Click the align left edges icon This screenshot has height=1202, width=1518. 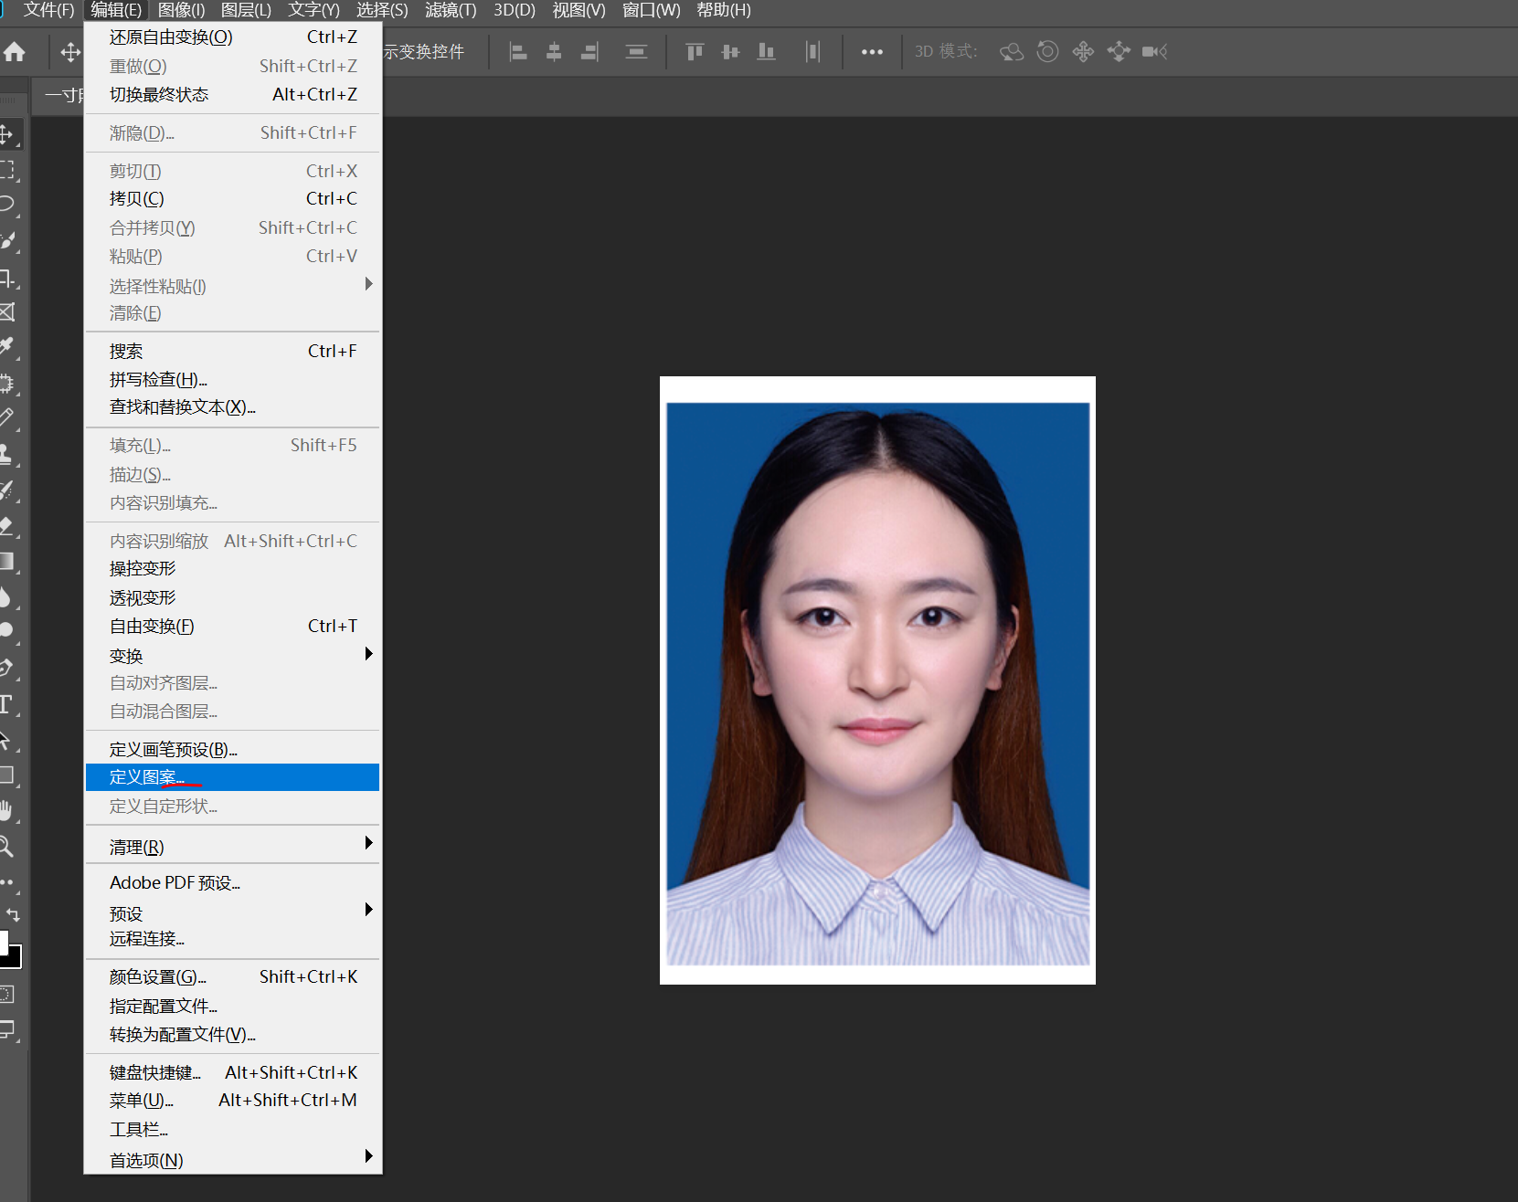point(518,52)
